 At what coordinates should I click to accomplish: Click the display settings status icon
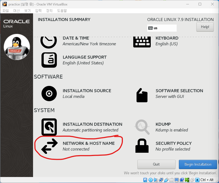click(177, 180)
